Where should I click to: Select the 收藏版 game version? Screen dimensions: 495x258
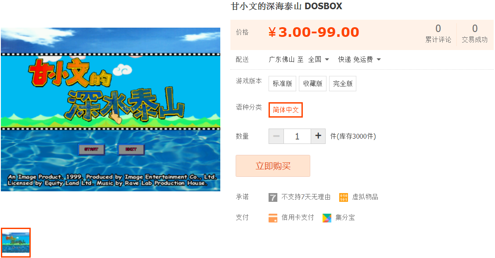pos(312,83)
